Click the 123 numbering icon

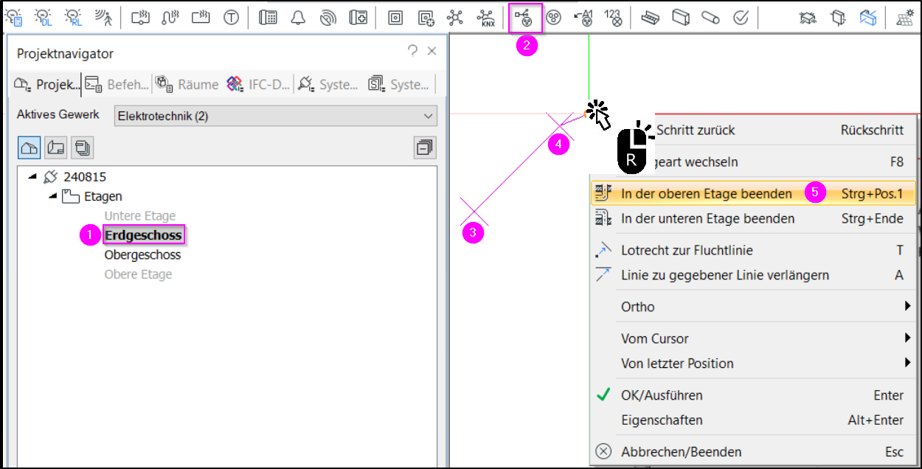click(614, 18)
